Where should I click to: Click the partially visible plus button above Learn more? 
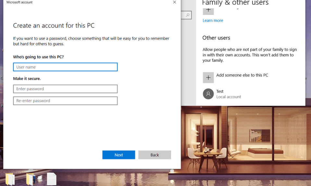pyautogui.click(x=208, y=11)
